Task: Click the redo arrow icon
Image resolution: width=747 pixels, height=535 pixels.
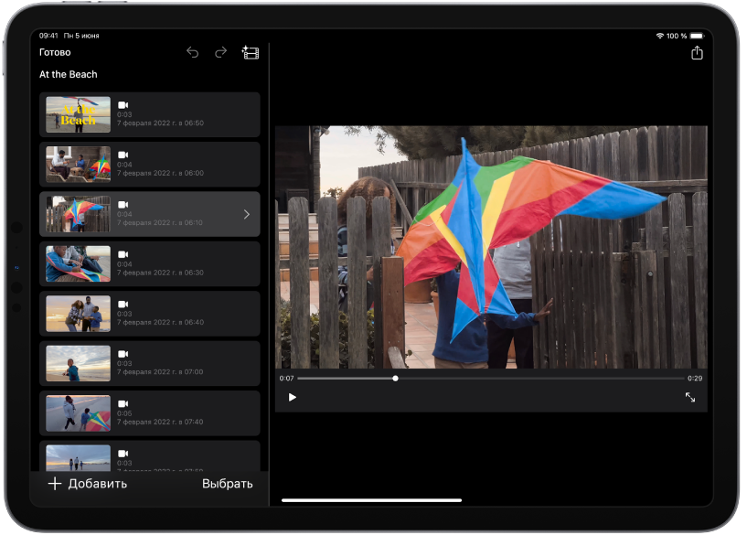Action: (220, 52)
